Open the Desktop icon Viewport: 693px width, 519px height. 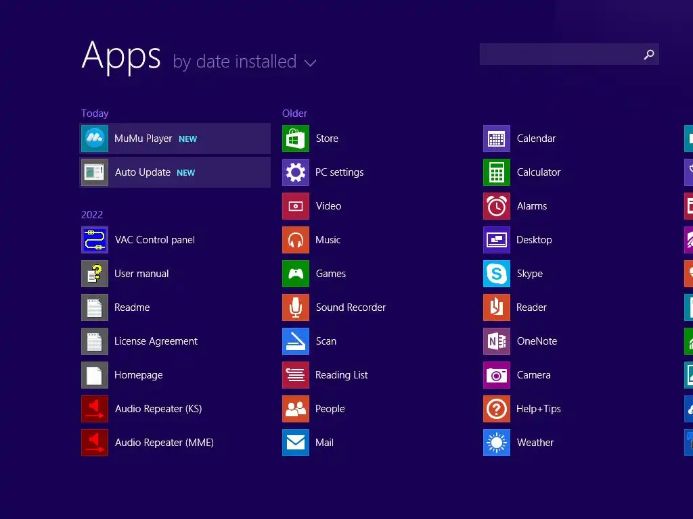497,240
